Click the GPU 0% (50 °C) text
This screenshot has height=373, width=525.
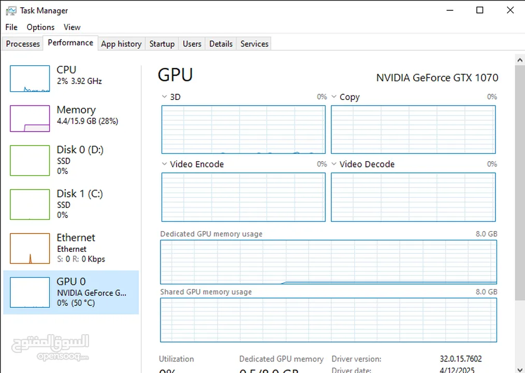pyautogui.click(x=76, y=303)
